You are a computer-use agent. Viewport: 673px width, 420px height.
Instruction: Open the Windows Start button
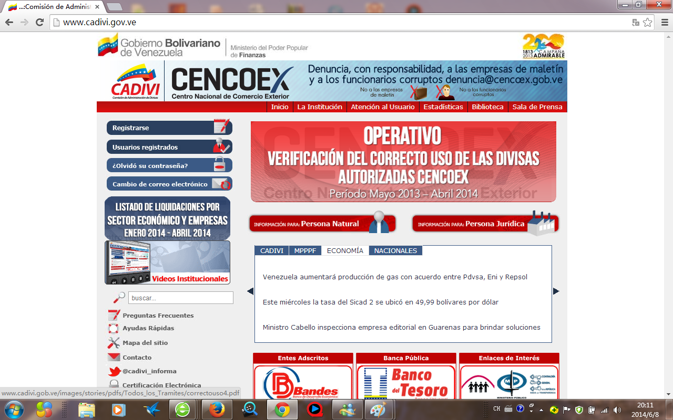(x=14, y=409)
